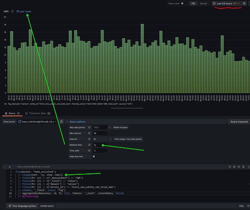Image resolution: width=250 pixels, height=210 pixels.
Task: Click the difference() line in the query editor
Action: tap(30, 196)
